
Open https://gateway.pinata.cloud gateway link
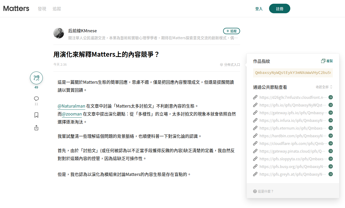coord(293,151)
